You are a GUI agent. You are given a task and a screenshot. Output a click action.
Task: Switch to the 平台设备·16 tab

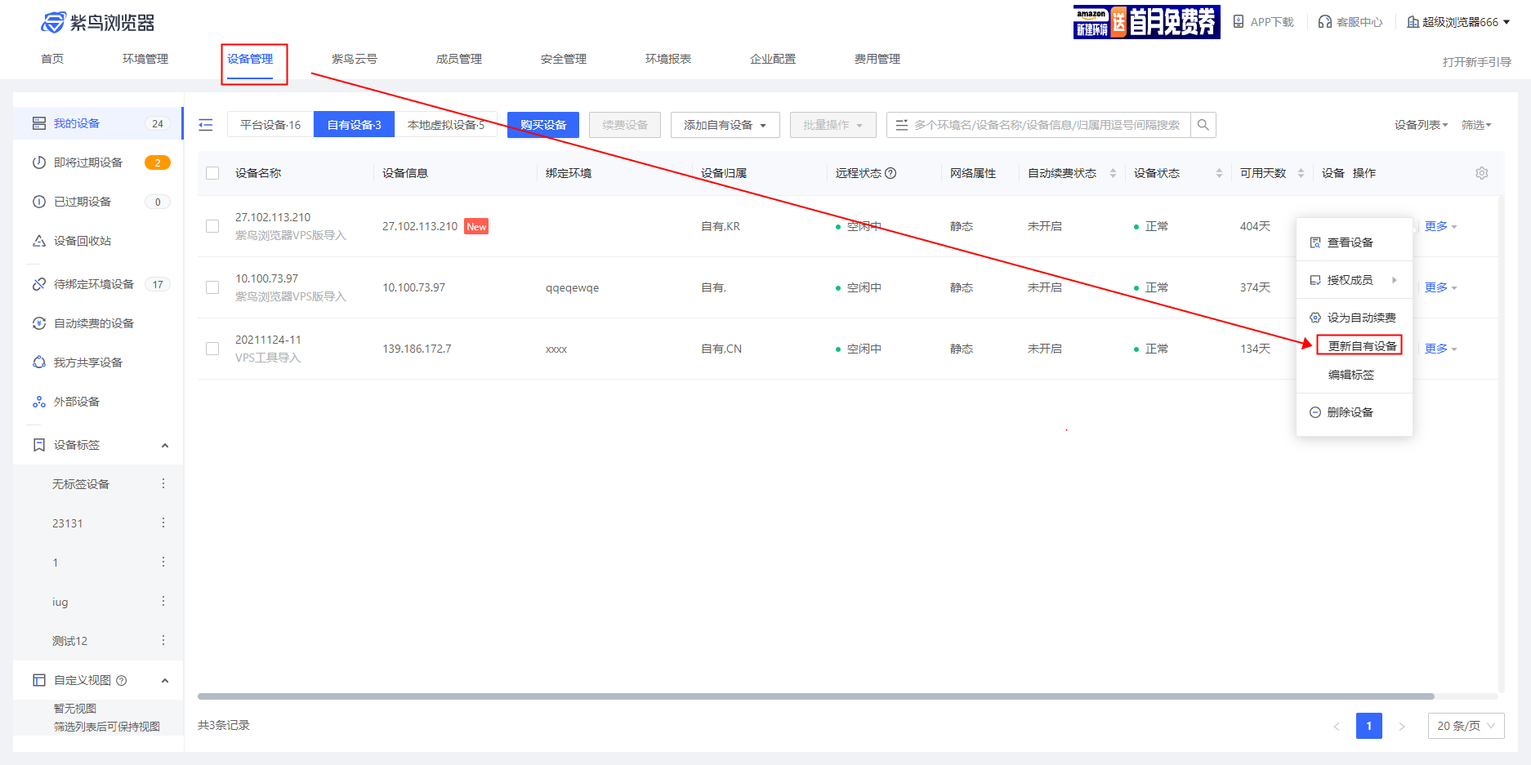[x=270, y=124]
